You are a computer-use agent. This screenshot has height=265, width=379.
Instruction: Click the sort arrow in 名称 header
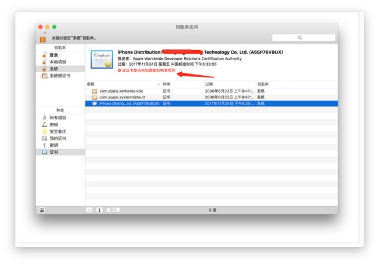(159, 84)
